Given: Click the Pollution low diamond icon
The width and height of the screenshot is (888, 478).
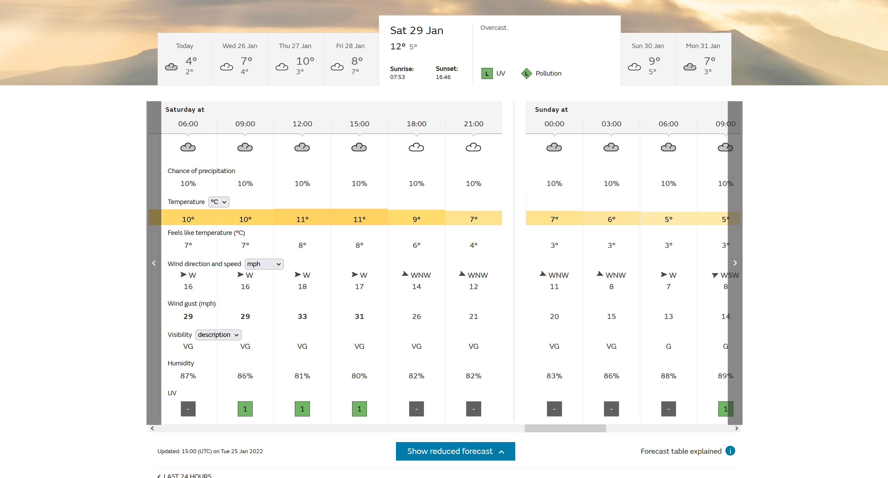Looking at the screenshot, I should pos(526,73).
